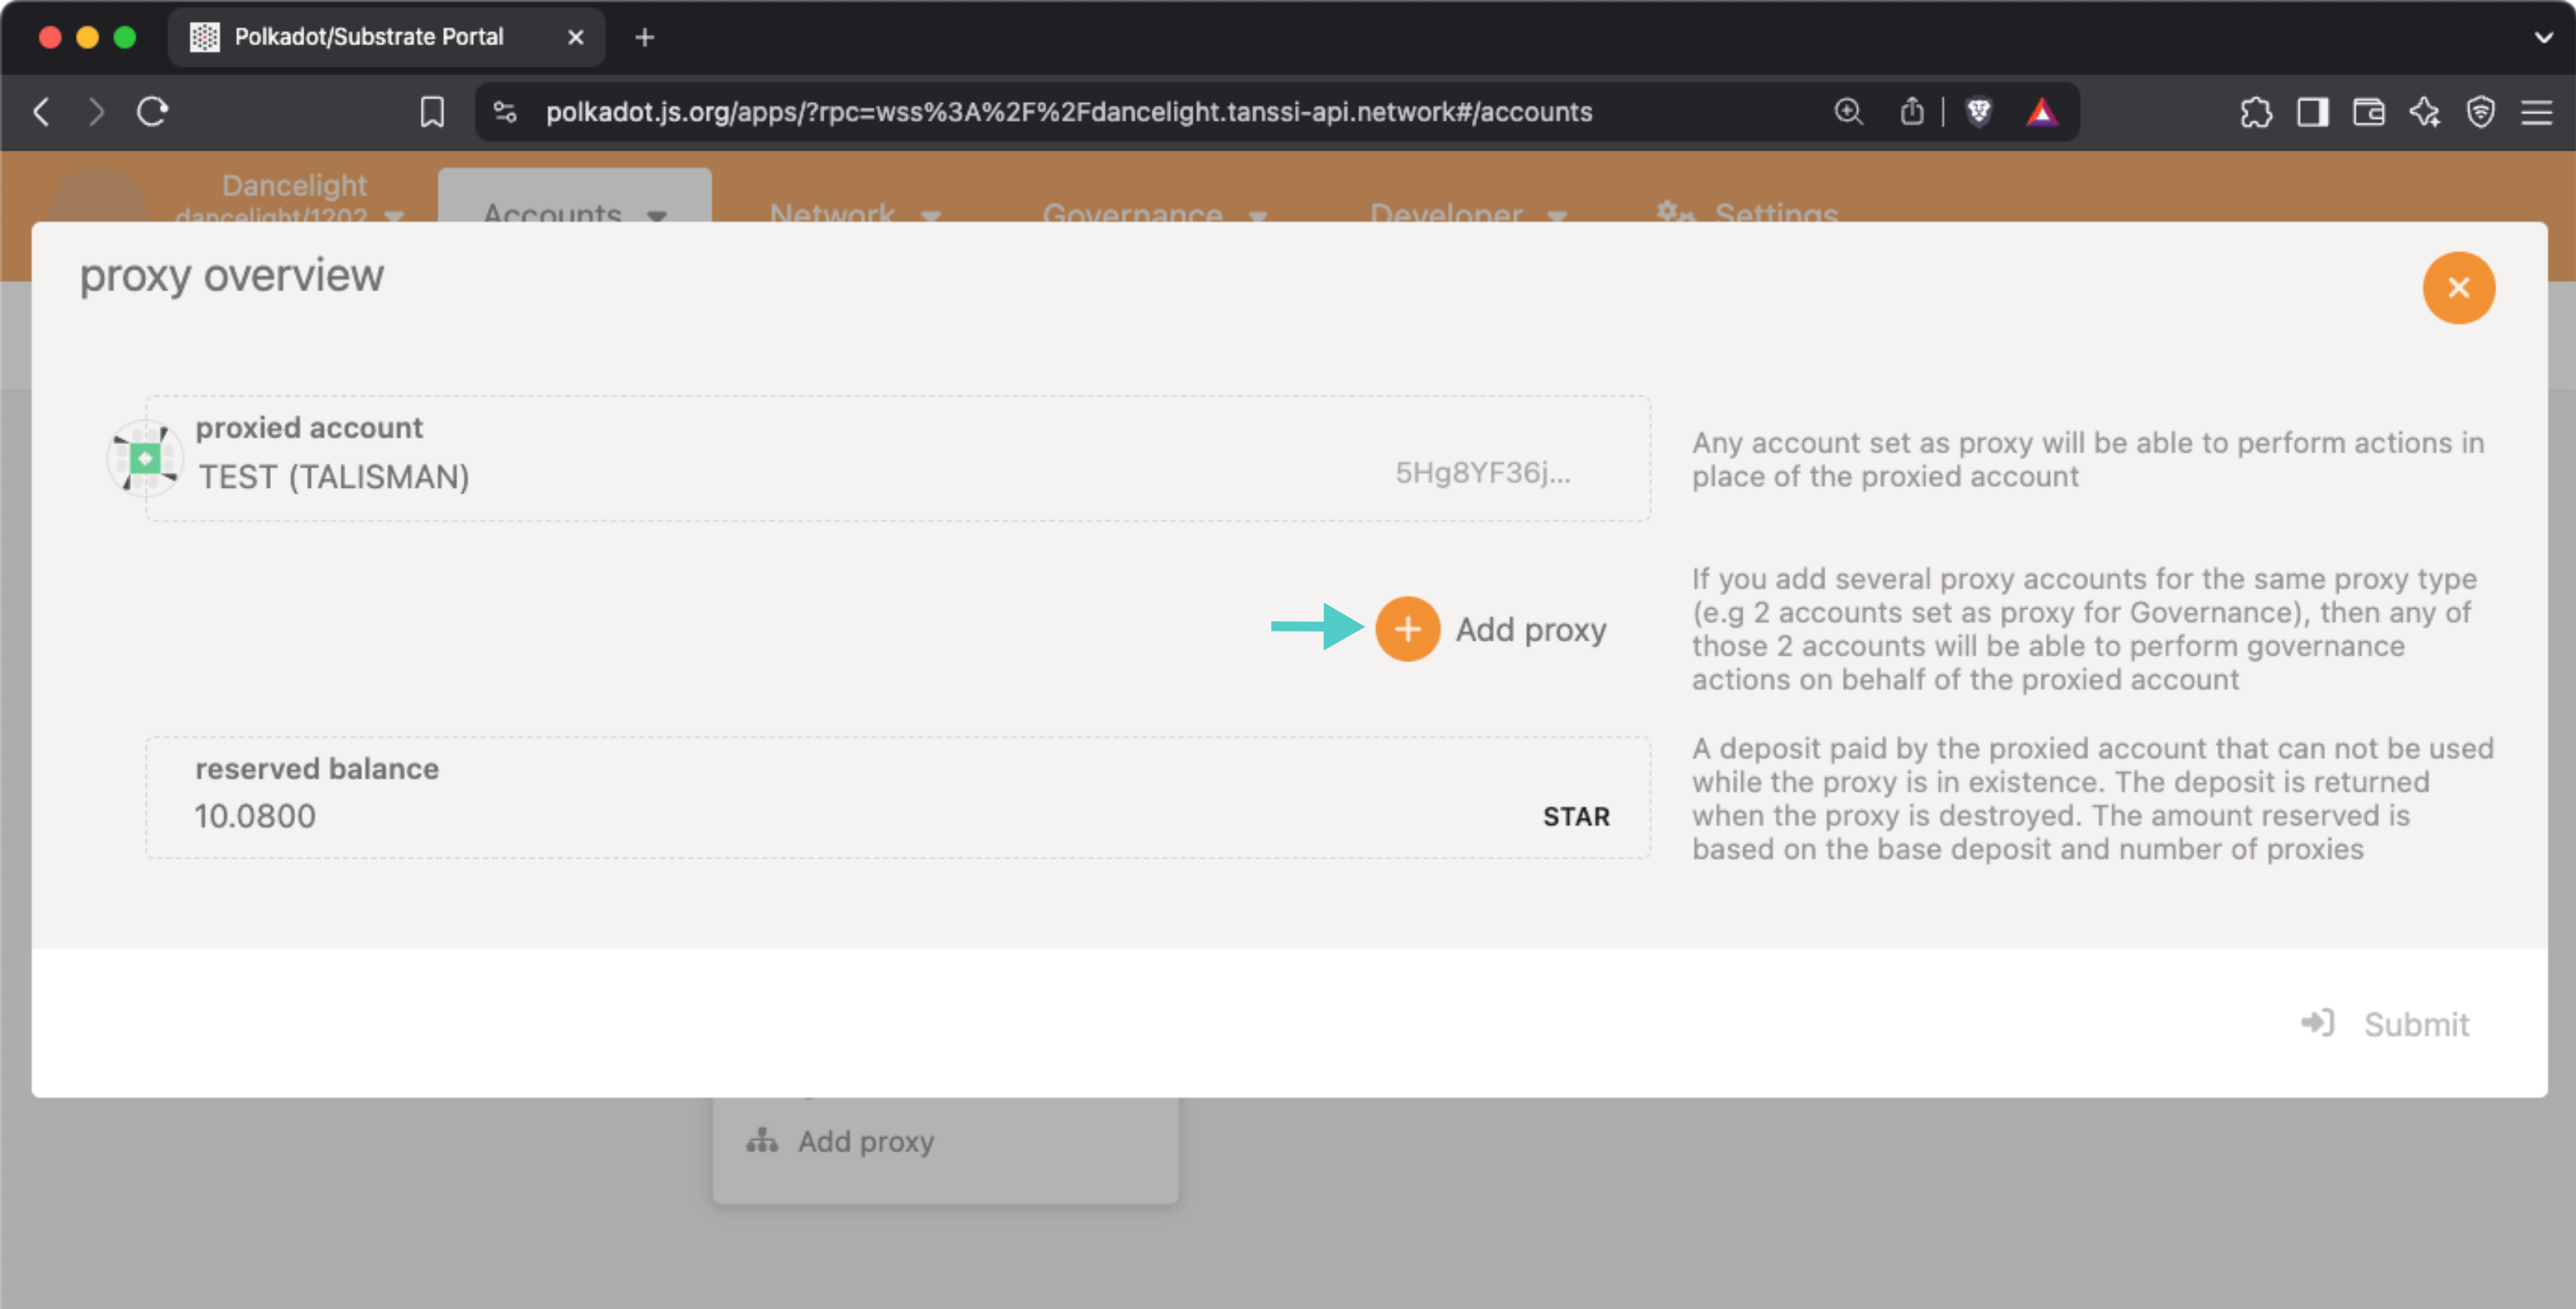
Task: Close the proxy overview dialog
Action: [2458, 288]
